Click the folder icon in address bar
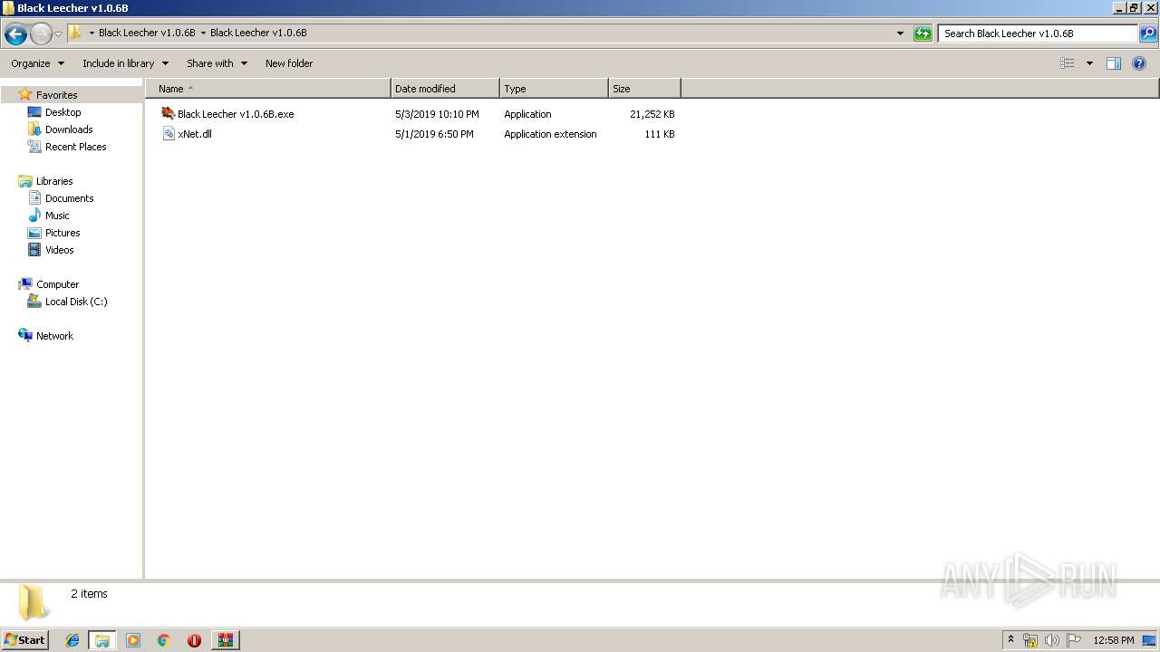 click(75, 33)
